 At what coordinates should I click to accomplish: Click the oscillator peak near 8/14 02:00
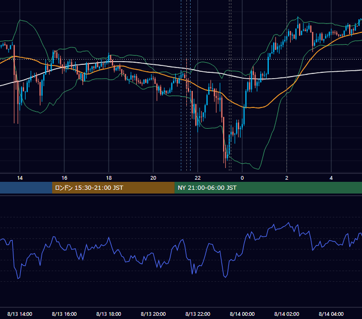tap(289, 223)
